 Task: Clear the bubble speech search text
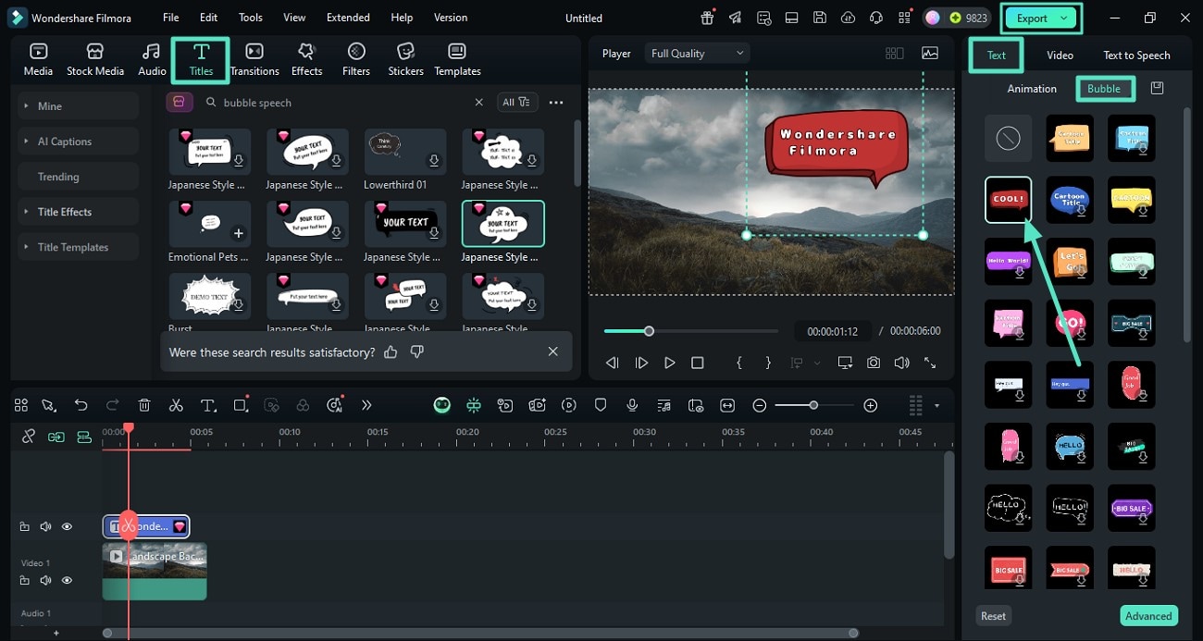click(x=478, y=103)
